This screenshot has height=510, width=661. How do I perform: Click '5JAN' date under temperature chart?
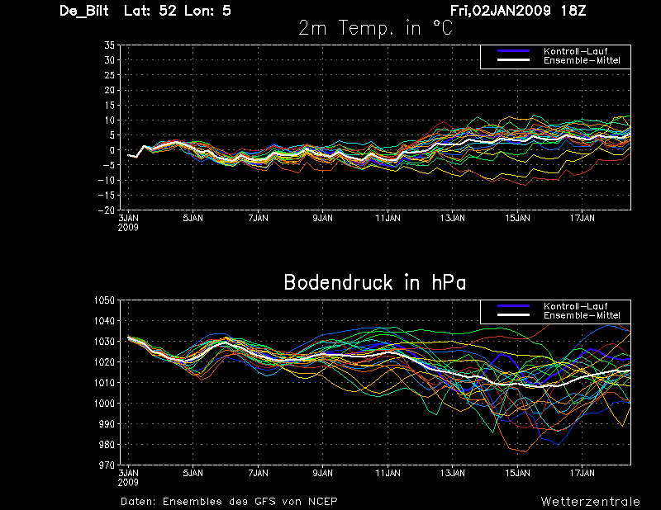193,218
